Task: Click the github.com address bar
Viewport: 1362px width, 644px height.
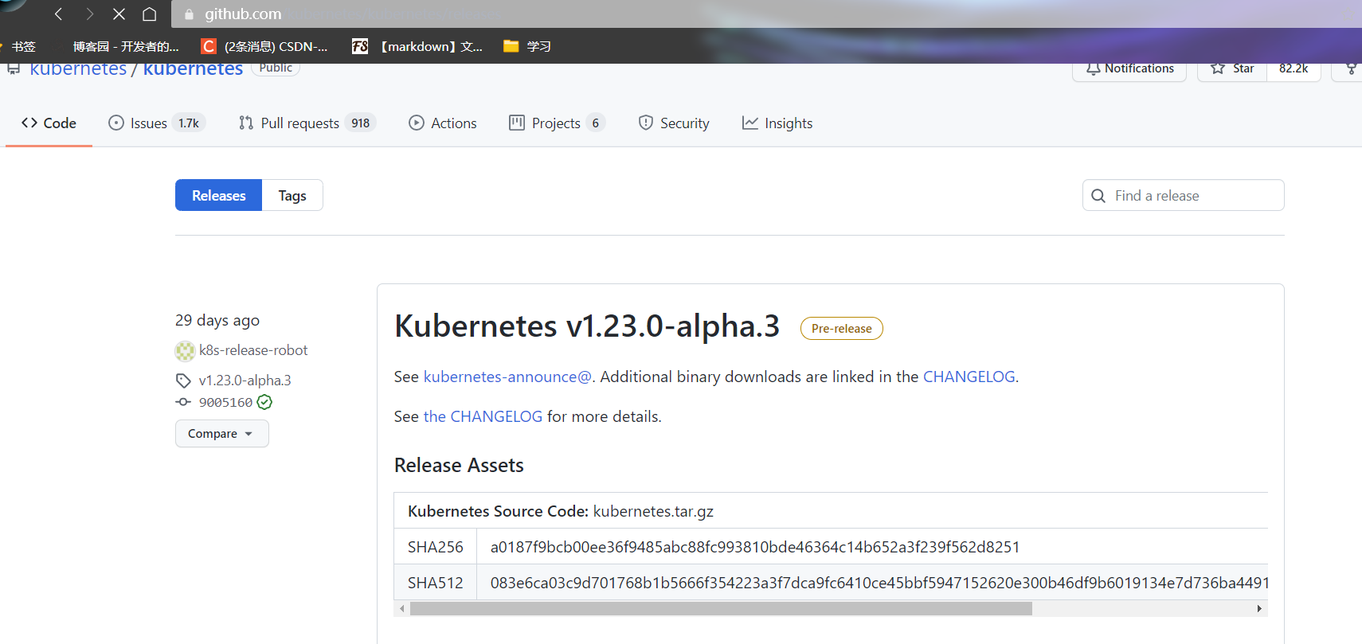Action: [765, 14]
